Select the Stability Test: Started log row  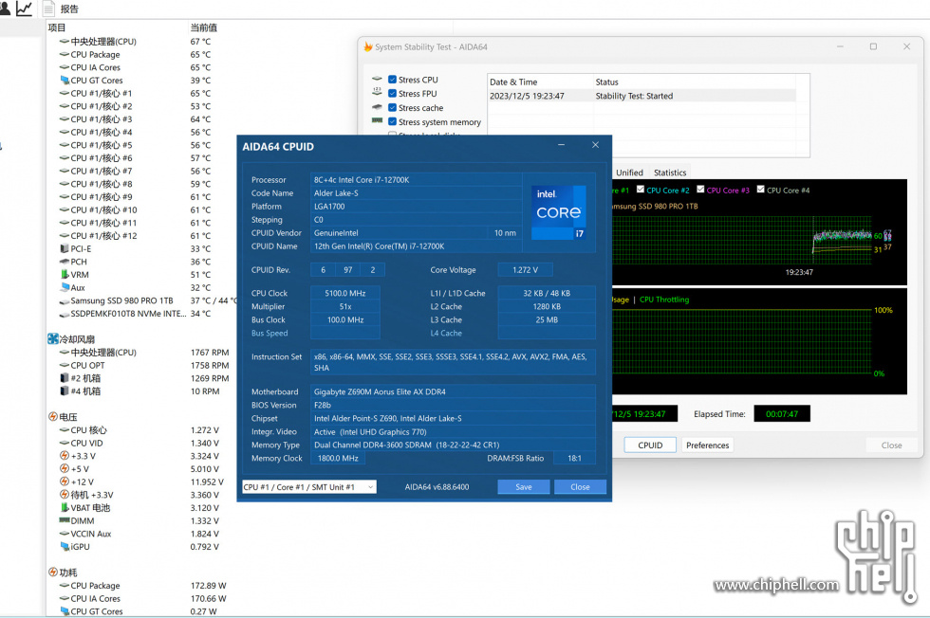pyautogui.click(x=642, y=96)
